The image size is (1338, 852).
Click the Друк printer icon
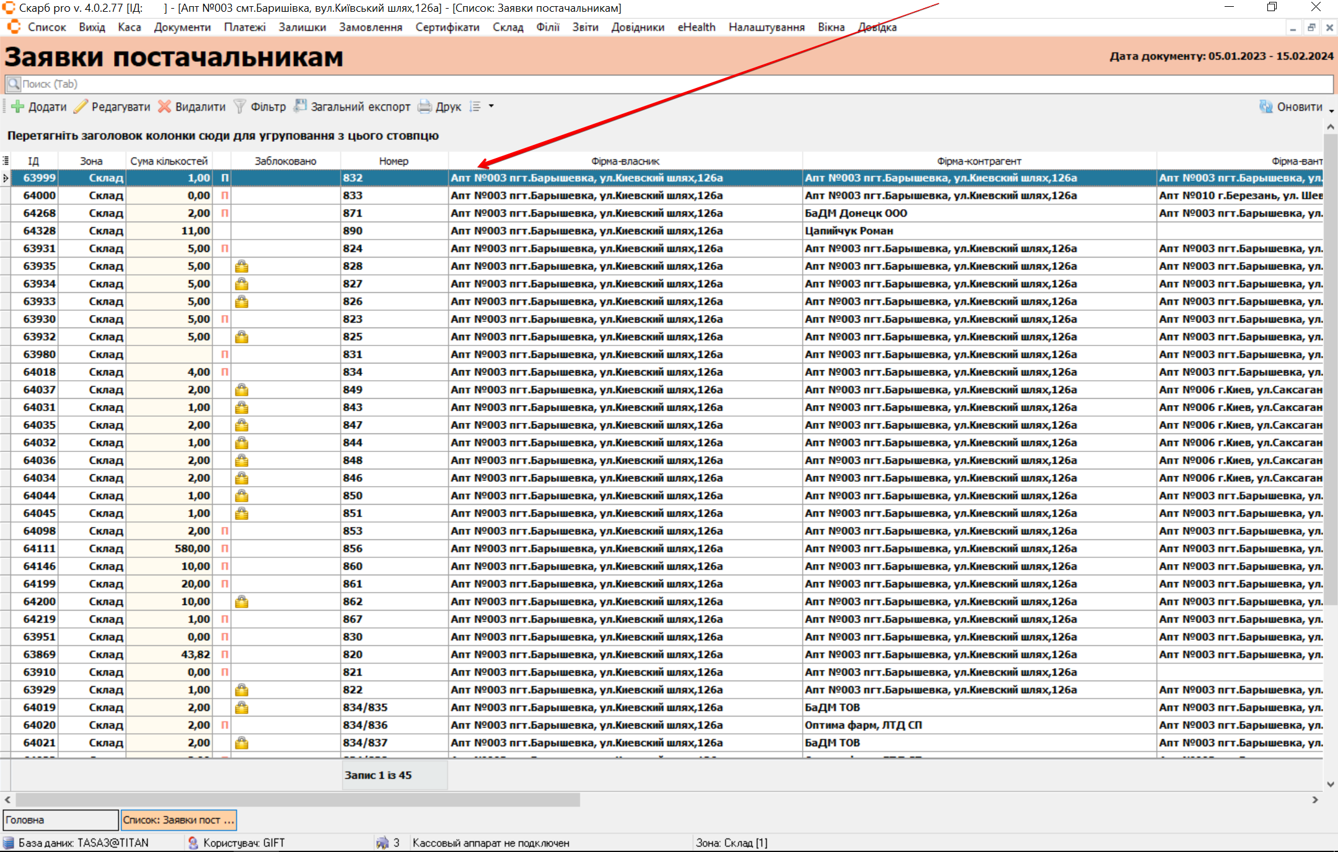click(x=425, y=106)
